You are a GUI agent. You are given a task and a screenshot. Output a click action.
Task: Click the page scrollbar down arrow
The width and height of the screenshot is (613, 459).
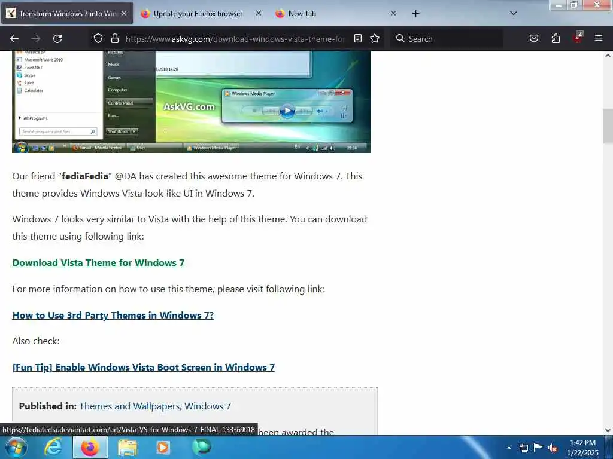[x=608, y=430]
